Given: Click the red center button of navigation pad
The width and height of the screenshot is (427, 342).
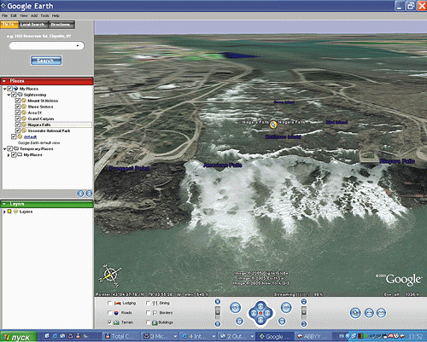Looking at the screenshot, I should 260,313.
